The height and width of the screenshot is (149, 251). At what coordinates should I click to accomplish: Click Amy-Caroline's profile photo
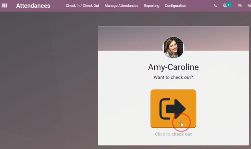[173, 47]
